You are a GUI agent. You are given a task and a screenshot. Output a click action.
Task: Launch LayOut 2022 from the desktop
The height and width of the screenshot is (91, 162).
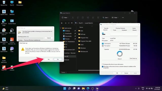click(4, 12)
